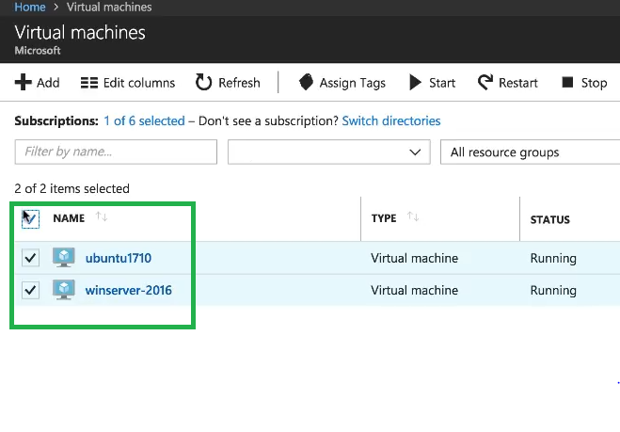Viewport: 620px width, 432px height.
Task: Uncheck the ubuntu1710 row checkbox
Action: click(30, 258)
